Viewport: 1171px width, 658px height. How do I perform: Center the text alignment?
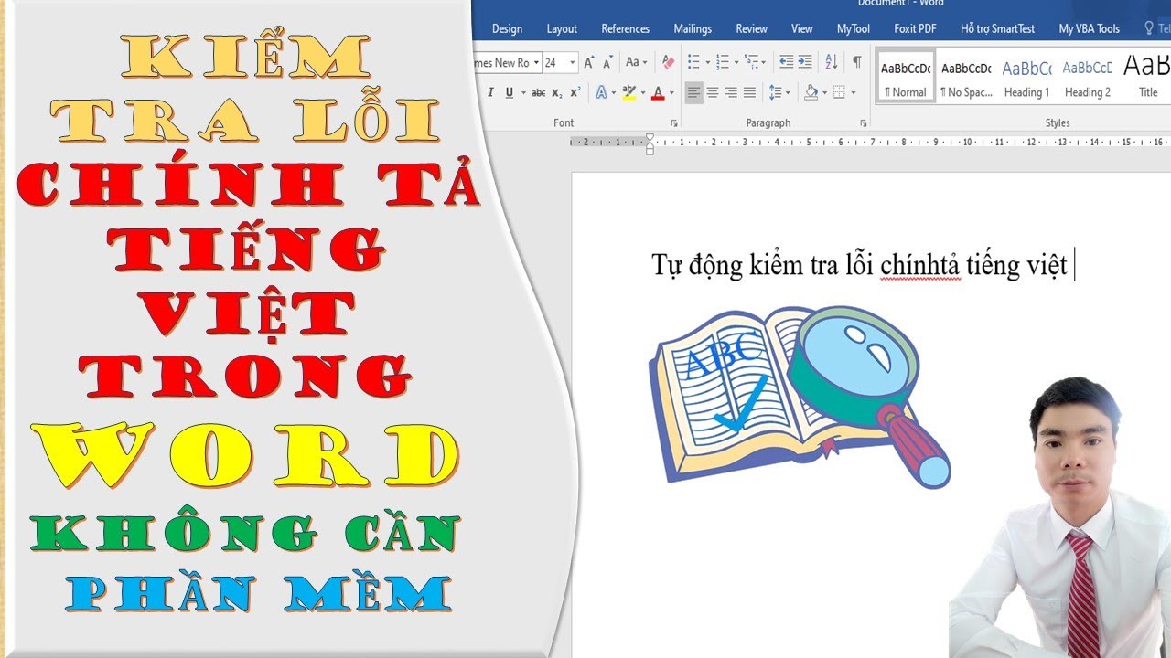tap(712, 92)
